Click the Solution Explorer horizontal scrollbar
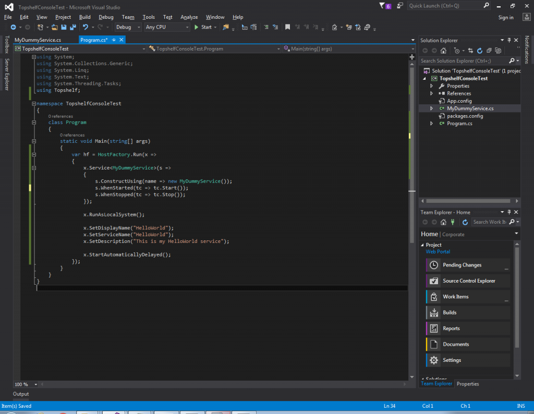 coord(468,201)
